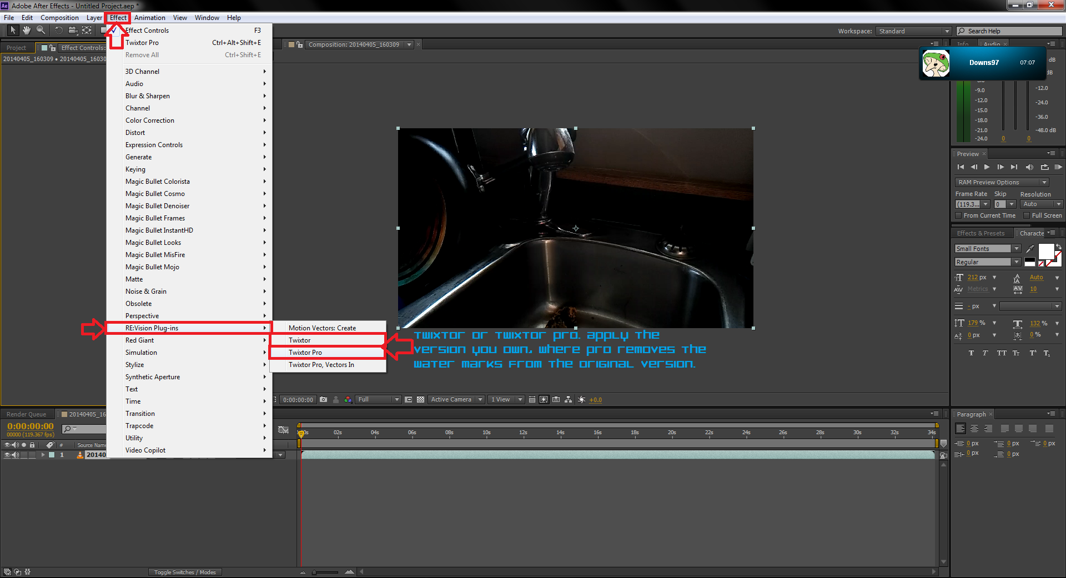Apply All Caps text style
Screen dimensions: 1066x578
[x=1002, y=353]
